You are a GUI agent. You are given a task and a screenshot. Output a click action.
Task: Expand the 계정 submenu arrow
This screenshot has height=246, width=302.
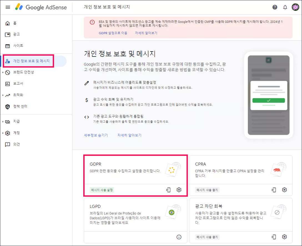click(x=3, y=133)
